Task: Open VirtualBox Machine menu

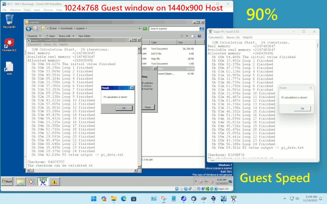Action: (x=15, y=10)
